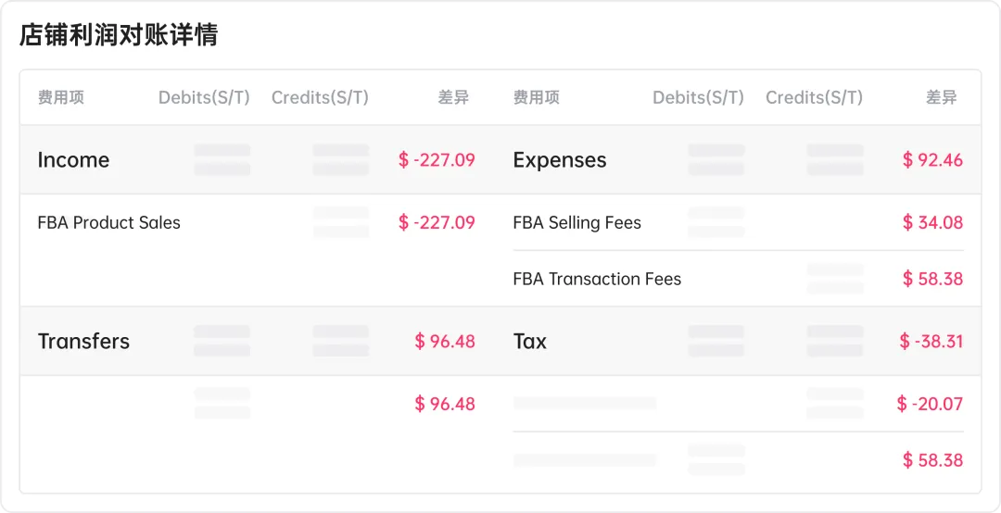Click the $ 34.08 selling fees amount
Screen dimensions: 1001x513
tap(932, 222)
